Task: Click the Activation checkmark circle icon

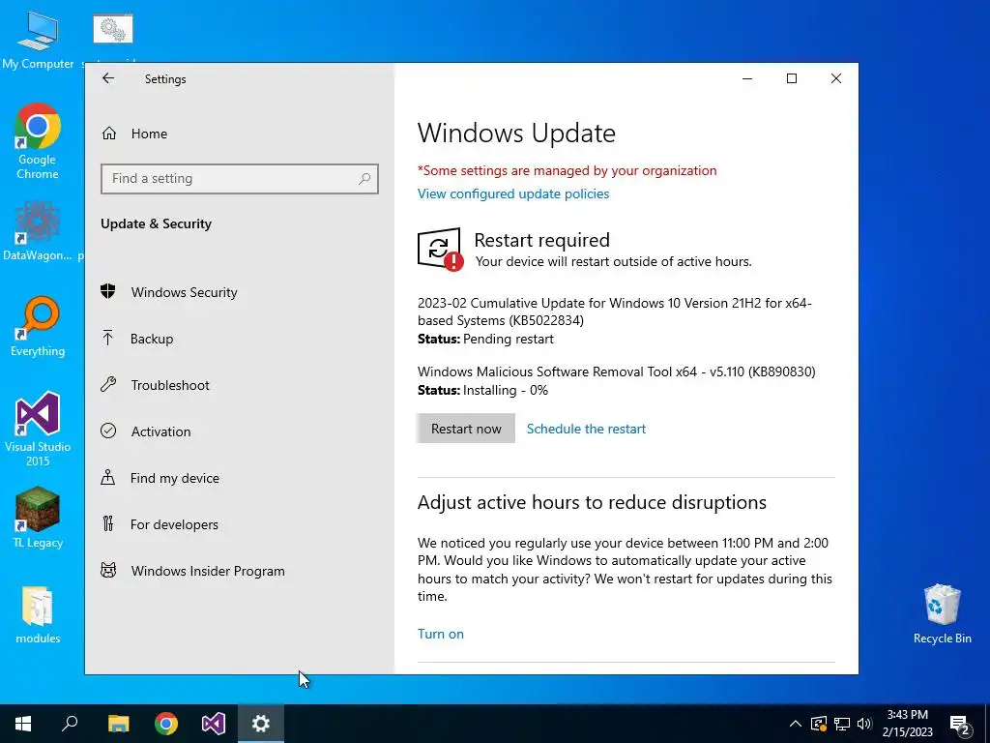Action: (108, 431)
